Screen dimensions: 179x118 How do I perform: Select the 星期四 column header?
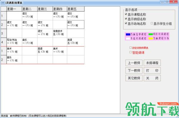click(x=60, y=9)
